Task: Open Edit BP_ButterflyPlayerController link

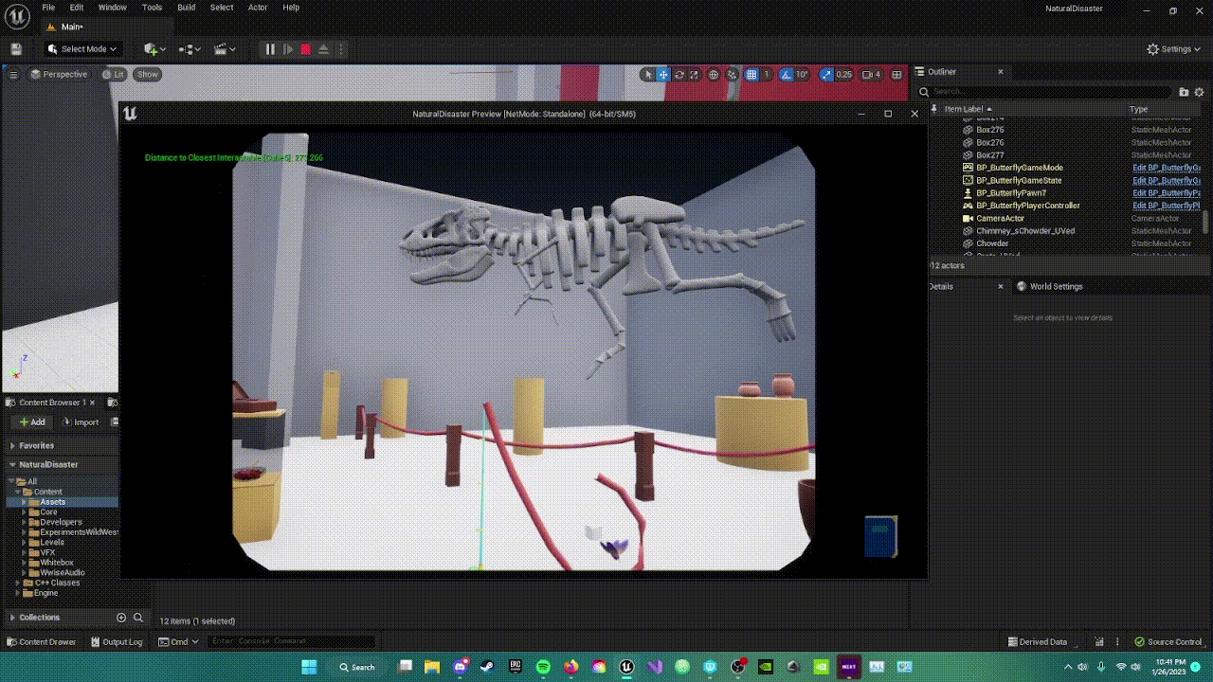Action: (1167, 206)
